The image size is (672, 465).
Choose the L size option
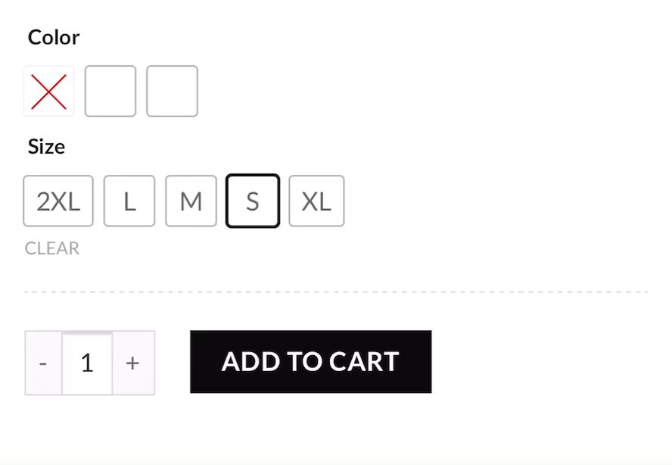129,201
